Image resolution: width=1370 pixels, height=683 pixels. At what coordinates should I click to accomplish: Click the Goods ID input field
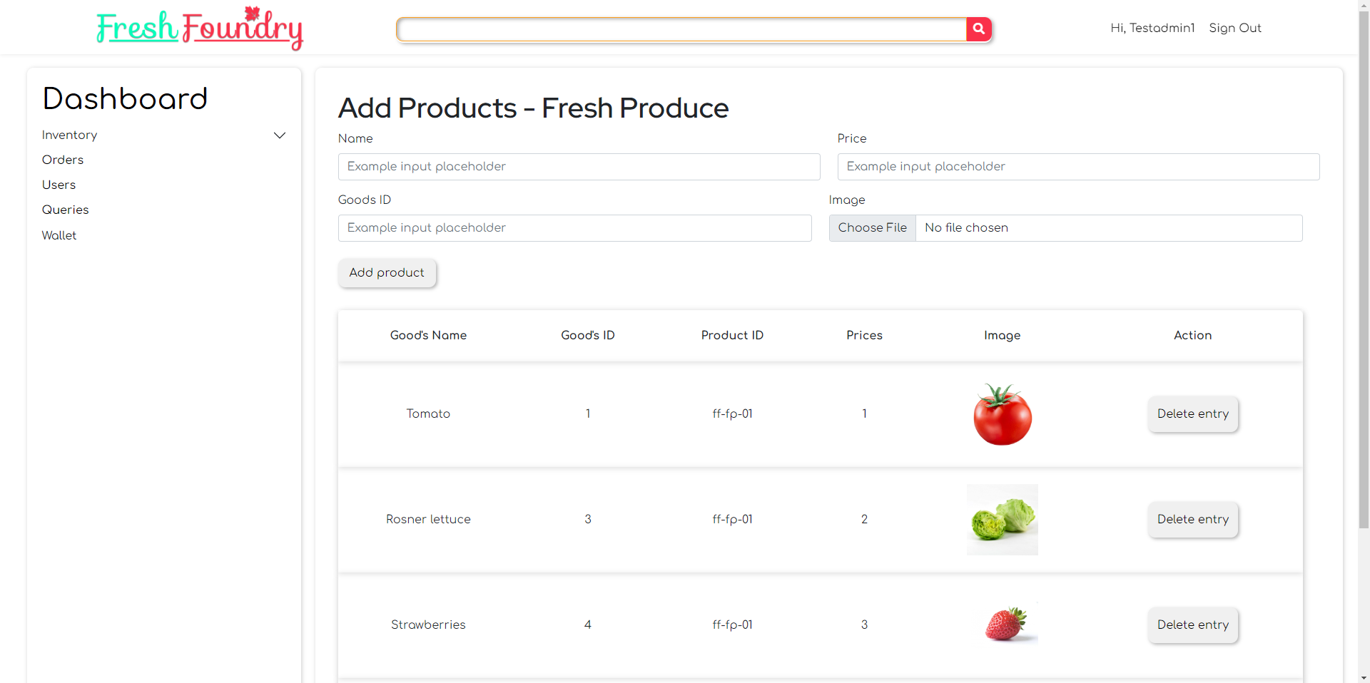point(574,228)
